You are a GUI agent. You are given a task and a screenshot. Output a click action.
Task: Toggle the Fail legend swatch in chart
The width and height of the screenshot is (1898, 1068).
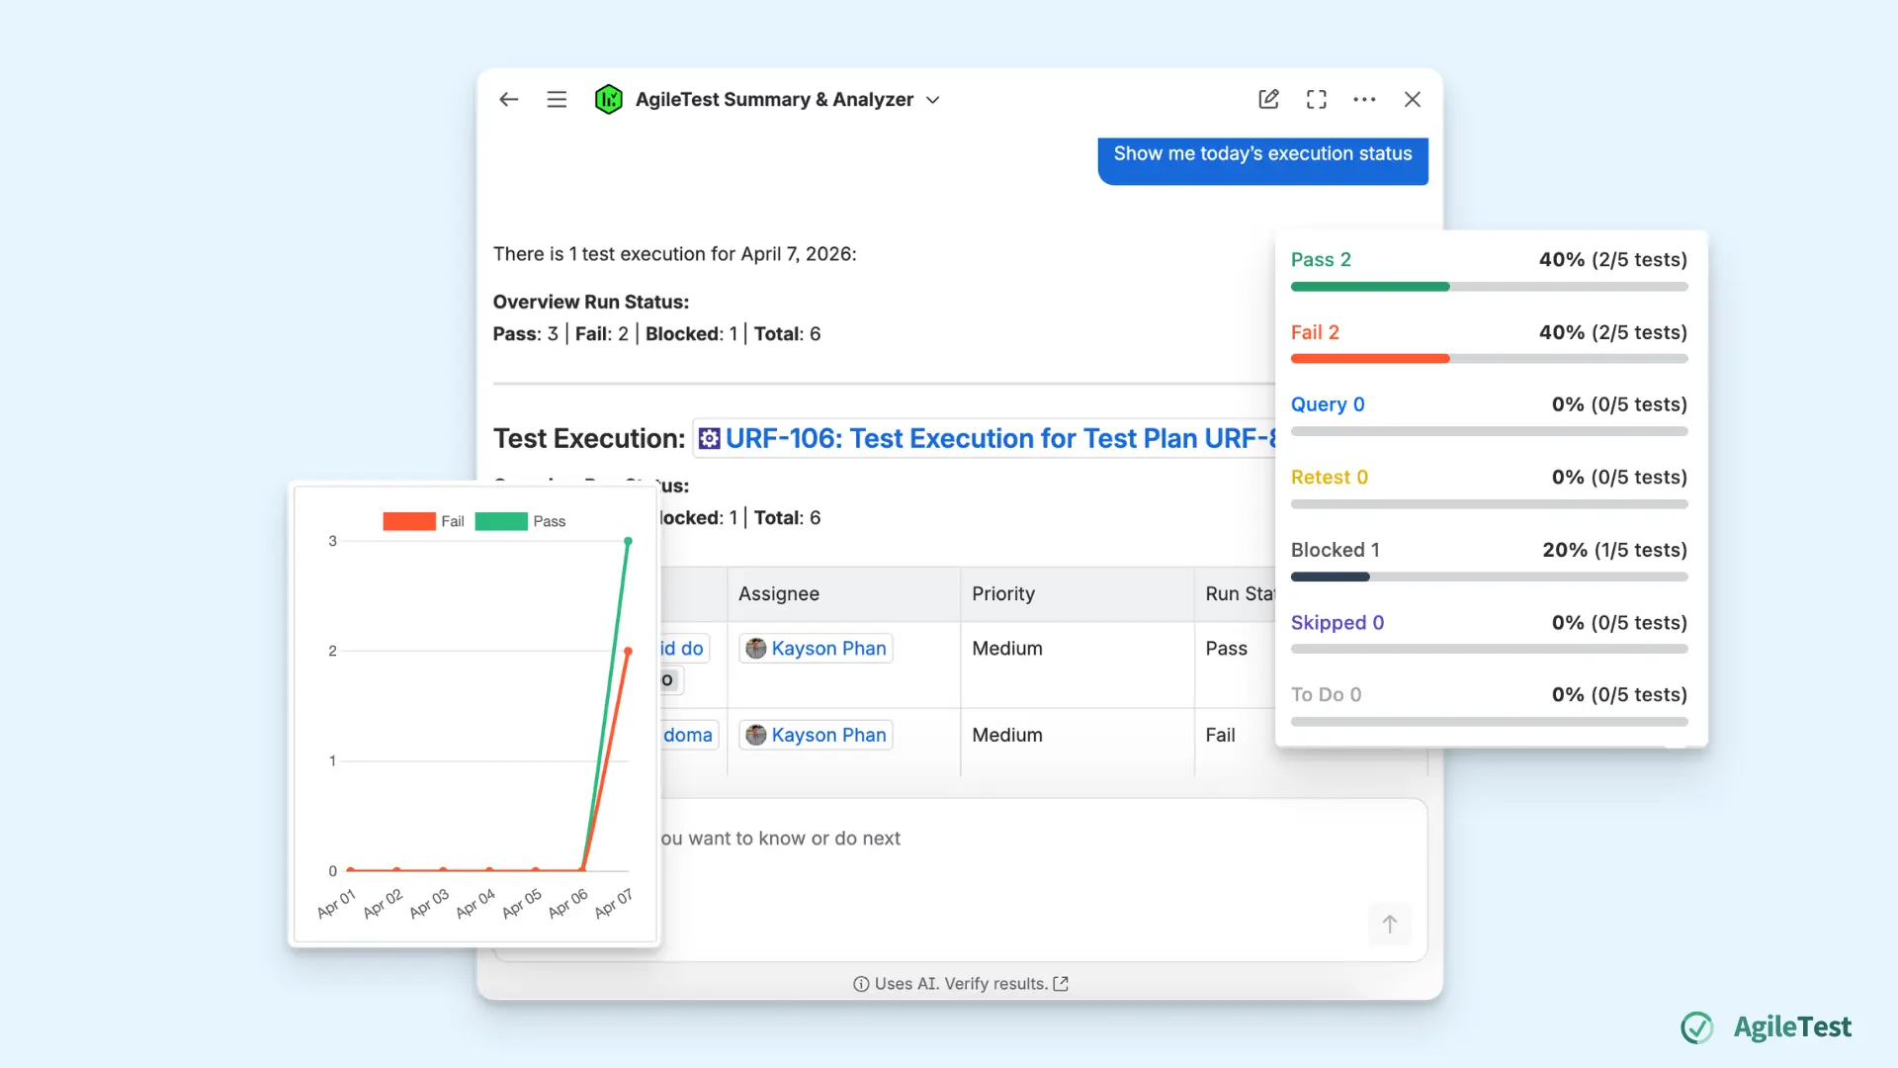click(x=409, y=521)
